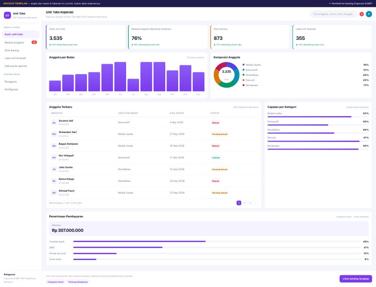Click the STATUS column header
Viewport: 376px width, 287px height.
click(x=215, y=113)
